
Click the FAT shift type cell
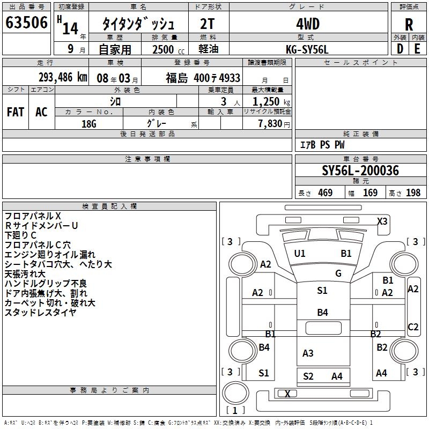16,112
